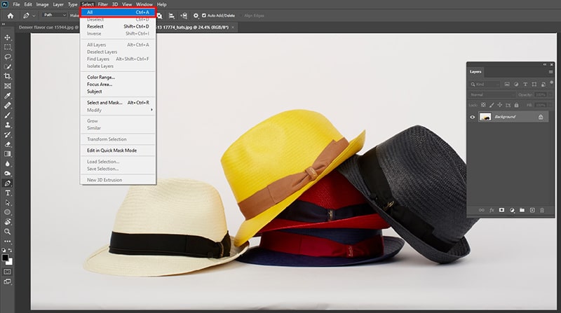Toggle pixel layer filter
This screenshot has height=313, width=561.
(x=507, y=84)
